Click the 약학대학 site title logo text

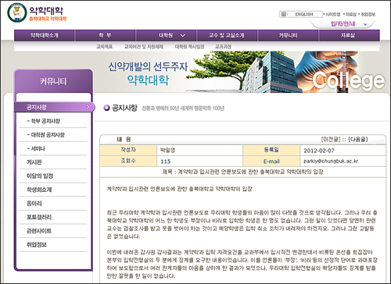[46, 11]
